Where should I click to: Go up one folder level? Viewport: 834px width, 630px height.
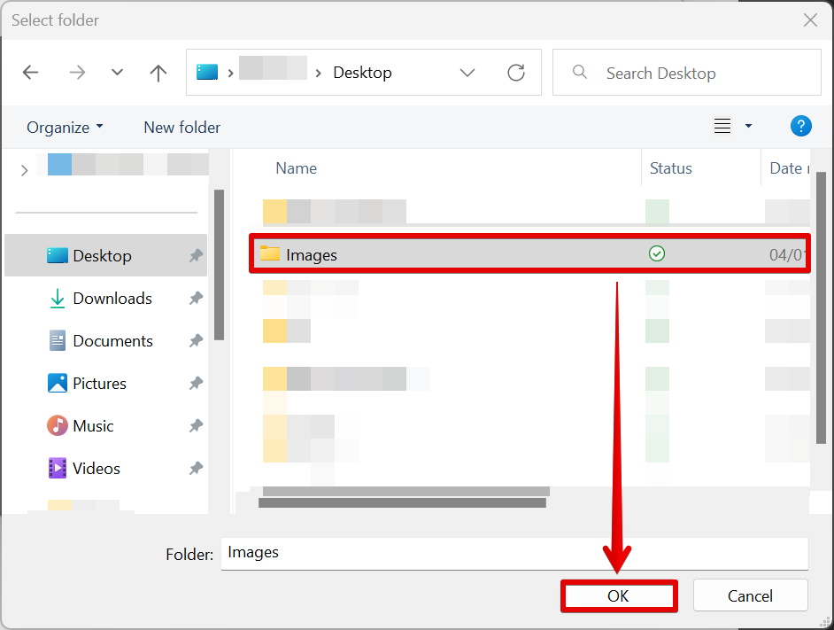point(158,73)
